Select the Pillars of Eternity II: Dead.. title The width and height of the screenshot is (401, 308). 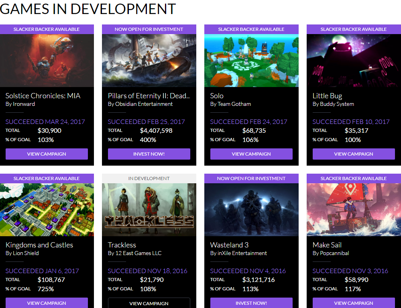click(x=149, y=96)
